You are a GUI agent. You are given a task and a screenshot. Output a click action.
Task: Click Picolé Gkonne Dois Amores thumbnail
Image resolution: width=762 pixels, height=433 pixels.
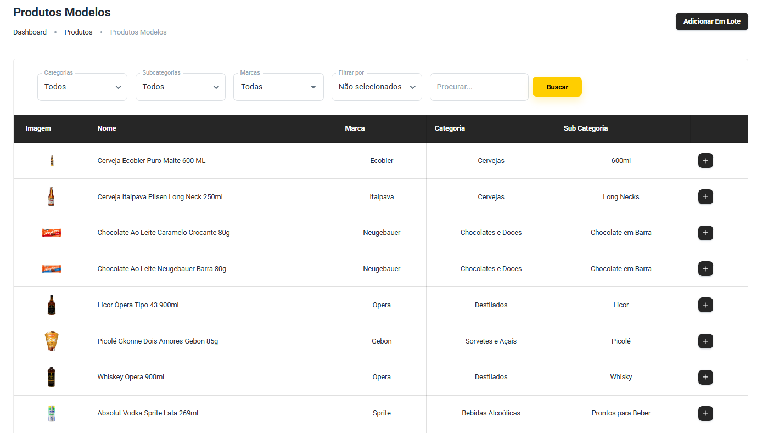[52, 341]
